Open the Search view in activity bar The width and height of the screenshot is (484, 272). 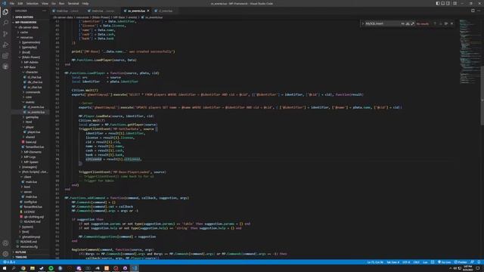click(5, 23)
